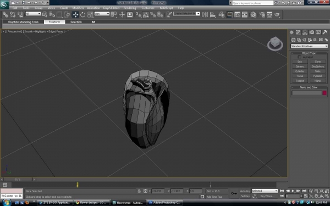
Task: Open the Manage Layers dialog
Action: [x=222, y=14]
